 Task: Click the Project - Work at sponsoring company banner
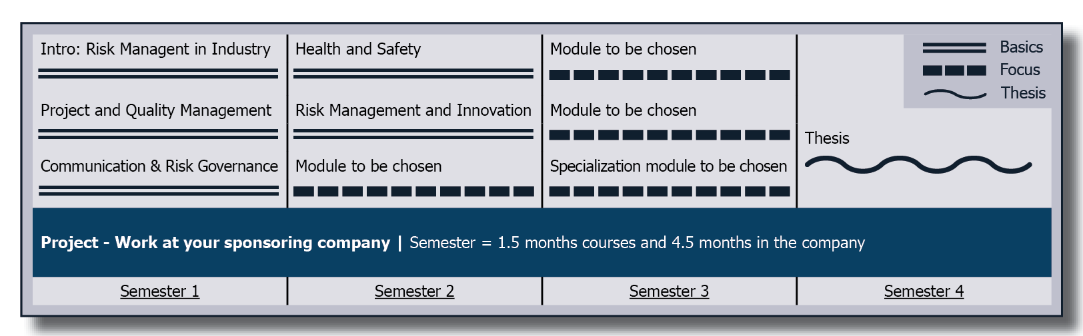pos(542,242)
